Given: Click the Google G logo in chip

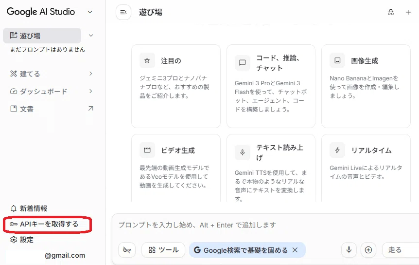Looking at the screenshot, I should click(197, 250).
